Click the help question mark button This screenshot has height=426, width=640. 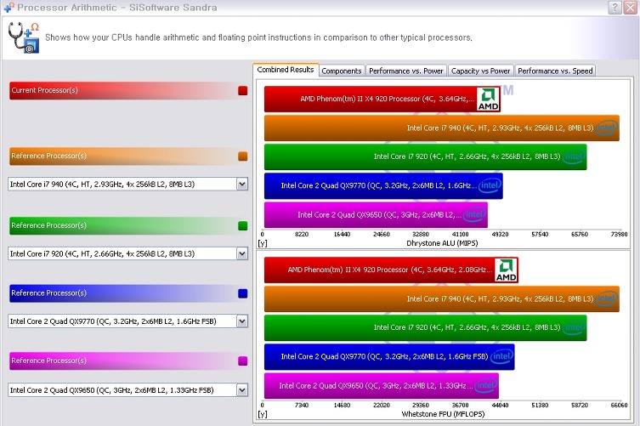point(615,8)
